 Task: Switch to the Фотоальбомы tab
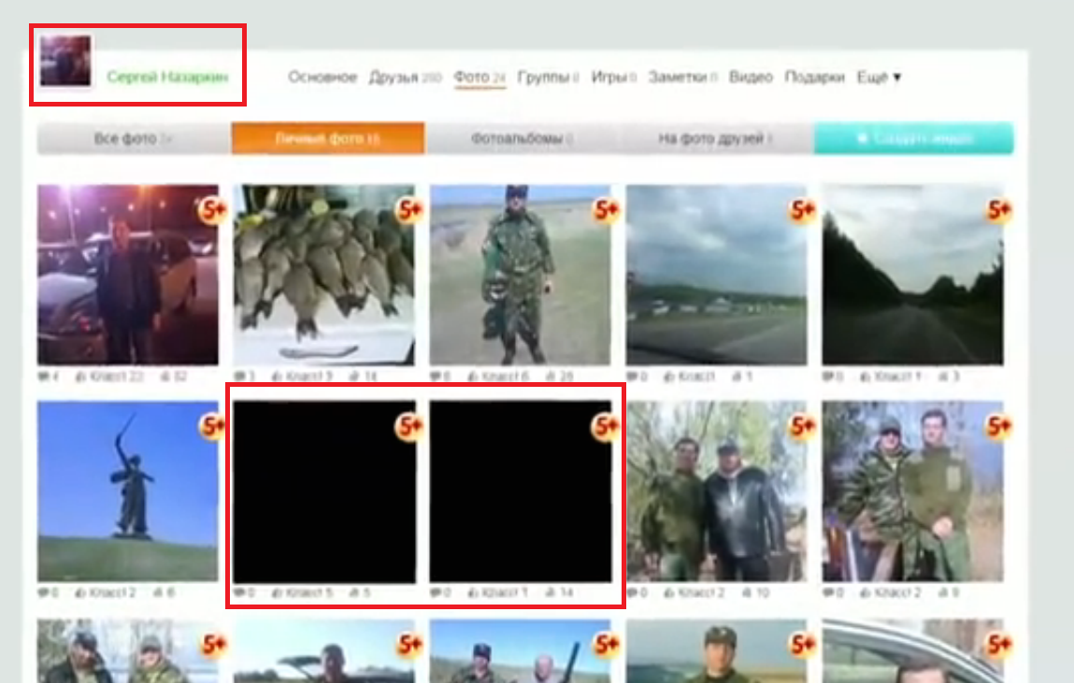point(523,138)
